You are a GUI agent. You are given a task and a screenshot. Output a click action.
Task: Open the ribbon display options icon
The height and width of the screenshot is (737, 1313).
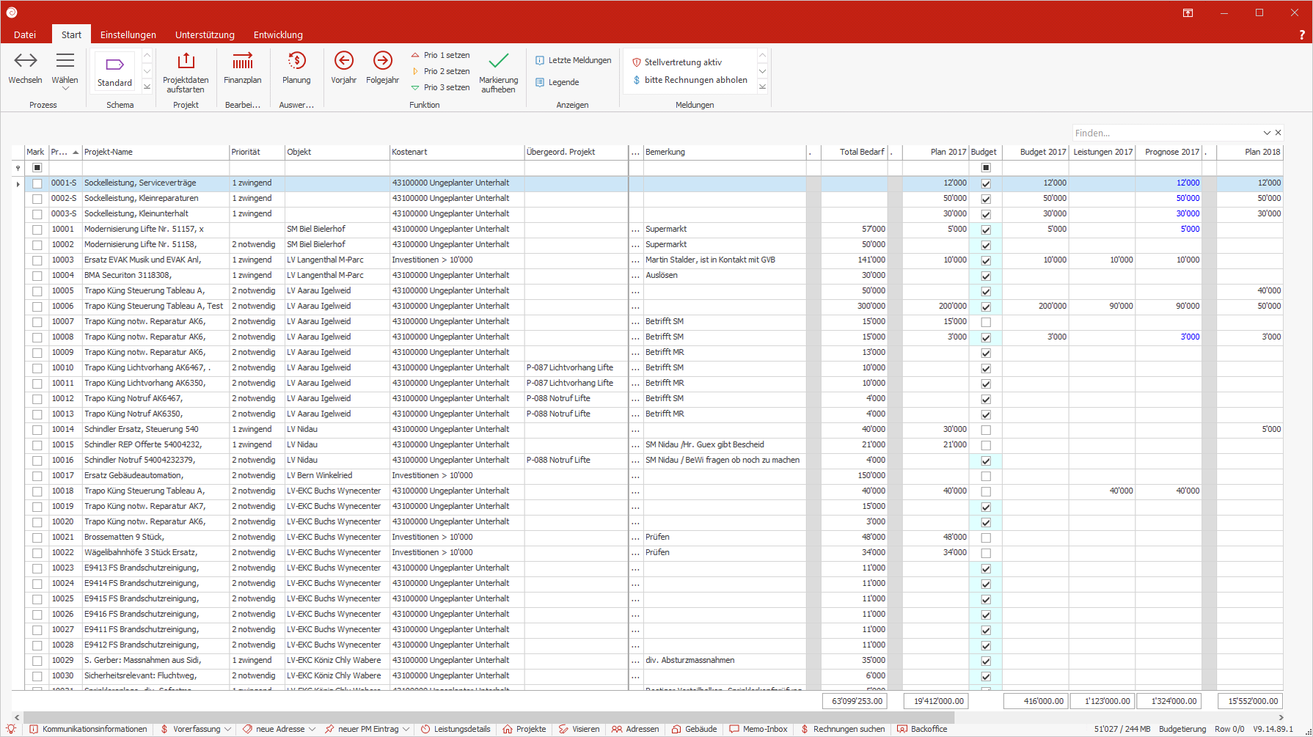pos(1188,12)
